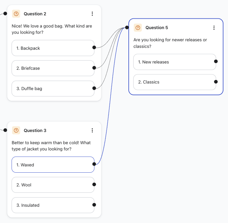228x223 pixels.
Task: Click the Insulated option output connector dot
Action: coord(94,205)
